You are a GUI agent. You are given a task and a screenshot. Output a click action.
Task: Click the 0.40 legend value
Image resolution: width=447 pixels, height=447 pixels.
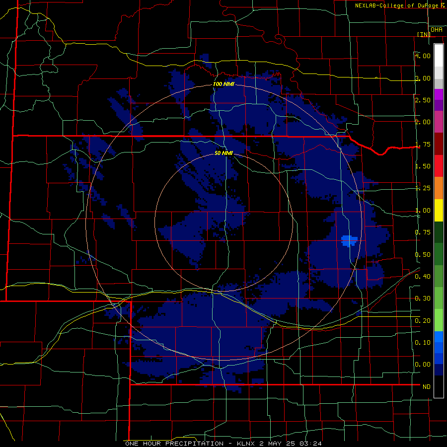pyautogui.click(x=423, y=276)
